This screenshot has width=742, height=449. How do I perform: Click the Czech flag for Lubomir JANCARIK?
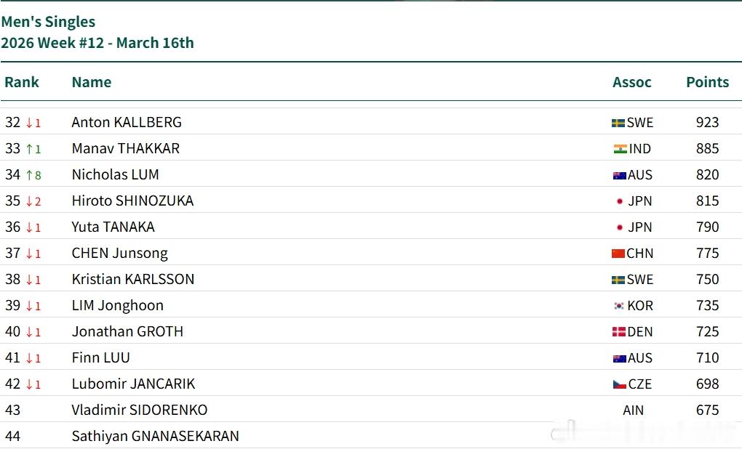619,384
